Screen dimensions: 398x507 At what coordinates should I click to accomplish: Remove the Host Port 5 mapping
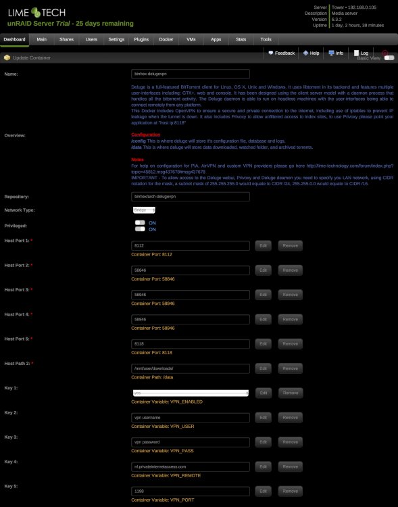pos(291,344)
